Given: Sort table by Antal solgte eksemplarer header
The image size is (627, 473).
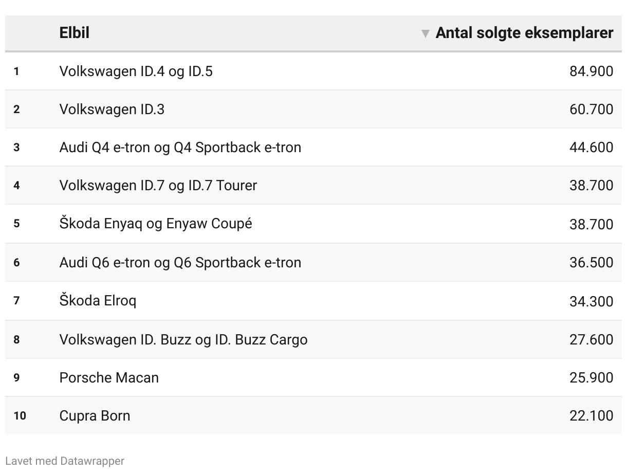Looking at the screenshot, I should 524,33.
